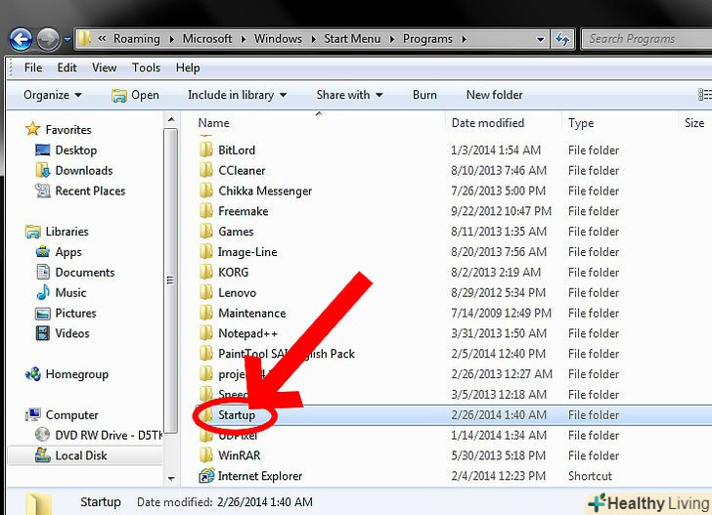Click navigation pane scrollbar up arrow
712x515 pixels.
coord(171,120)
